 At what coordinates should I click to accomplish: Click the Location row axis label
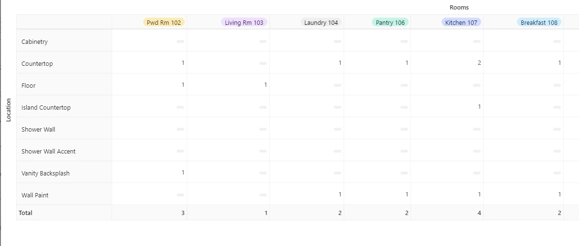click(x=8, y=110)
